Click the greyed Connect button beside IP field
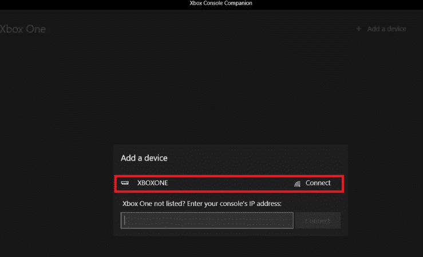Image resolution: width=423 pixels, height=257 pixels. [318, 220]
